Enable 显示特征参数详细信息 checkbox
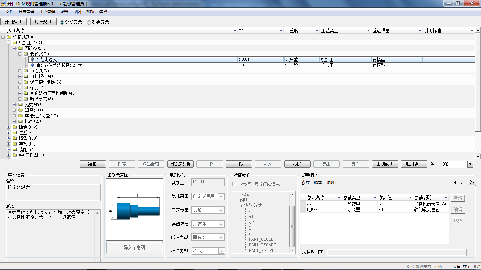This screenshot has width=481, height=270. pyautogui.click(x=234, y=184)
